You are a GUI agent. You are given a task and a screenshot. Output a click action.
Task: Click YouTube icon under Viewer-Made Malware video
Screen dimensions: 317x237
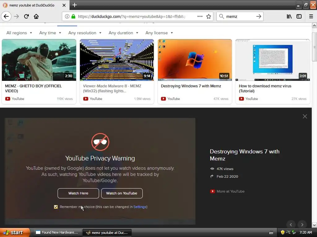86,99
